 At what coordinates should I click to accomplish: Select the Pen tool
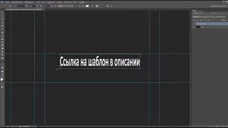tap(2, 58)
